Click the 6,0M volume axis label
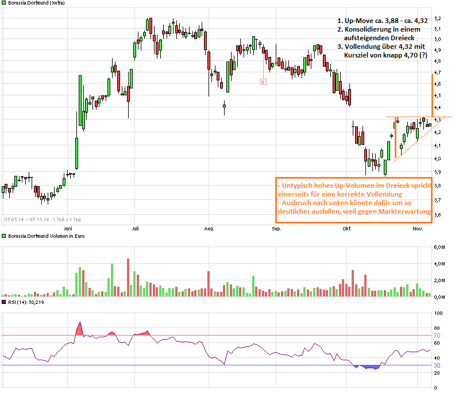The image size is (455, 393). click(439, 247)
